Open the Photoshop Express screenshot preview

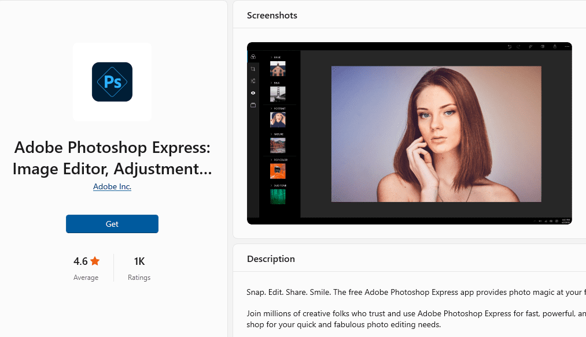(409, 133)
